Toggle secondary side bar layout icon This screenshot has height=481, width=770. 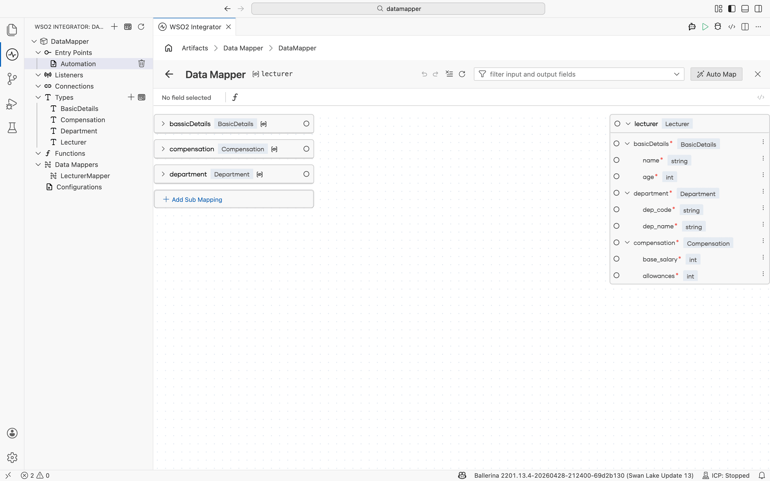tap(758, 9)
